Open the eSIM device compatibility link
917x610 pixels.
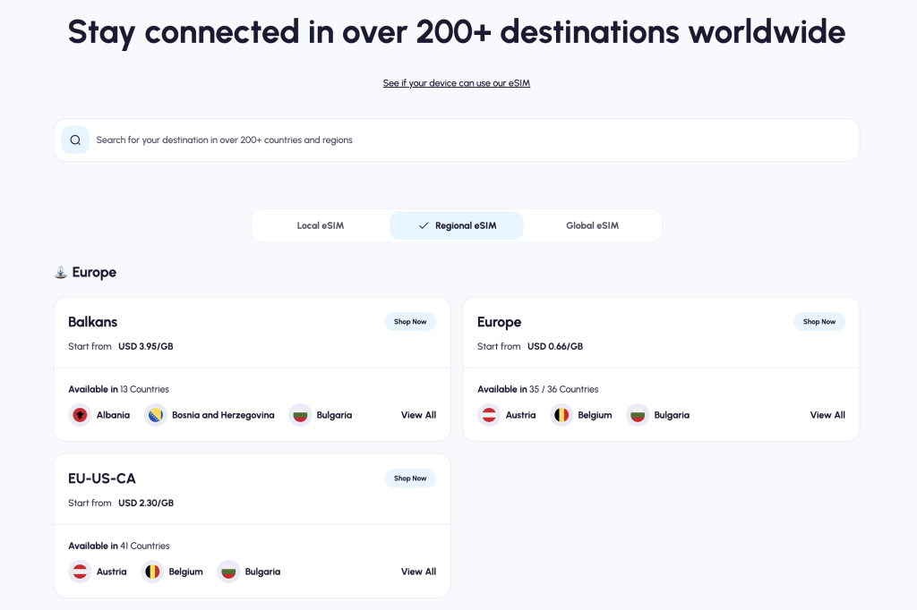coord(456,82)
